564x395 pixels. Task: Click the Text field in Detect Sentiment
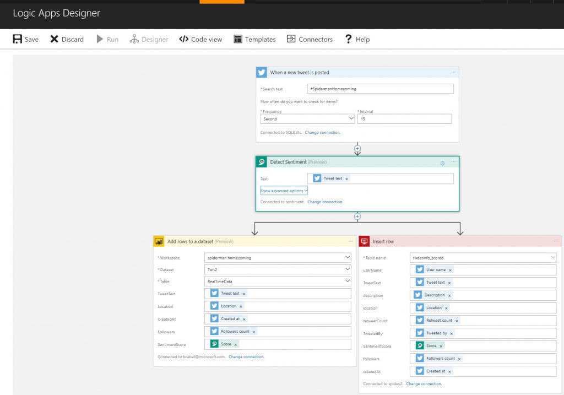tap(380, 179)
